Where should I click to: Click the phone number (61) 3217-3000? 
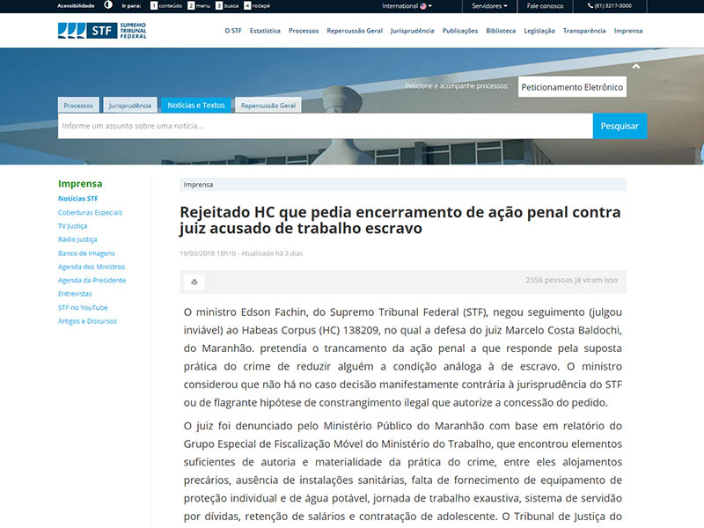[610, 6]
